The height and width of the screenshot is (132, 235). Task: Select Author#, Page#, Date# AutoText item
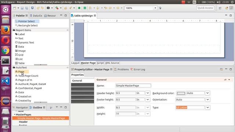click(x=32, y=84)
